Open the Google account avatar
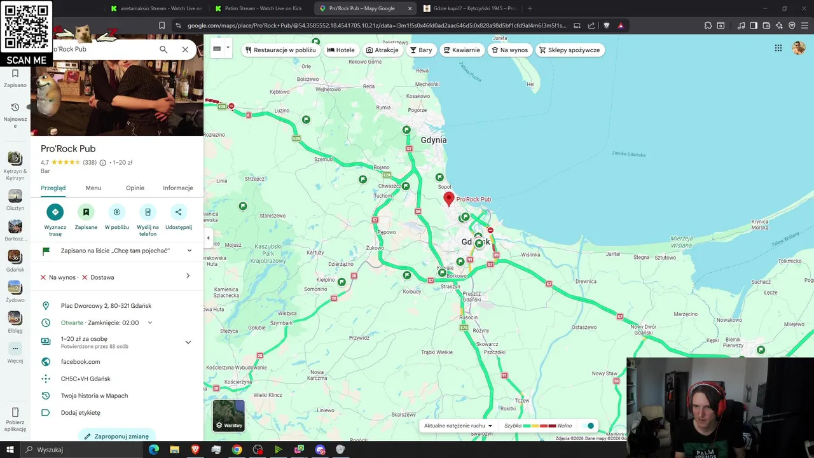This screenshot has width=814, height=458. pyautogui.click(x=799, y=48)
